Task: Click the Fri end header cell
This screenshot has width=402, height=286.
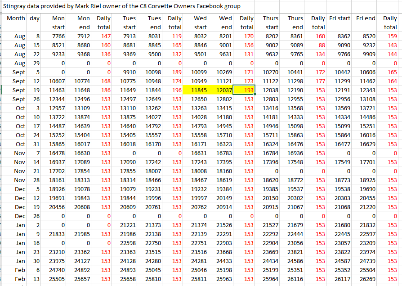Action: (366, 18)
